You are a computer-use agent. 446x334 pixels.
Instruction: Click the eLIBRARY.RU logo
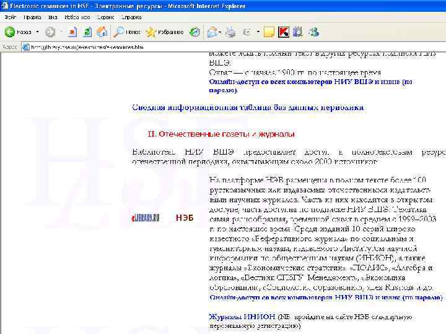pos(145,218)
